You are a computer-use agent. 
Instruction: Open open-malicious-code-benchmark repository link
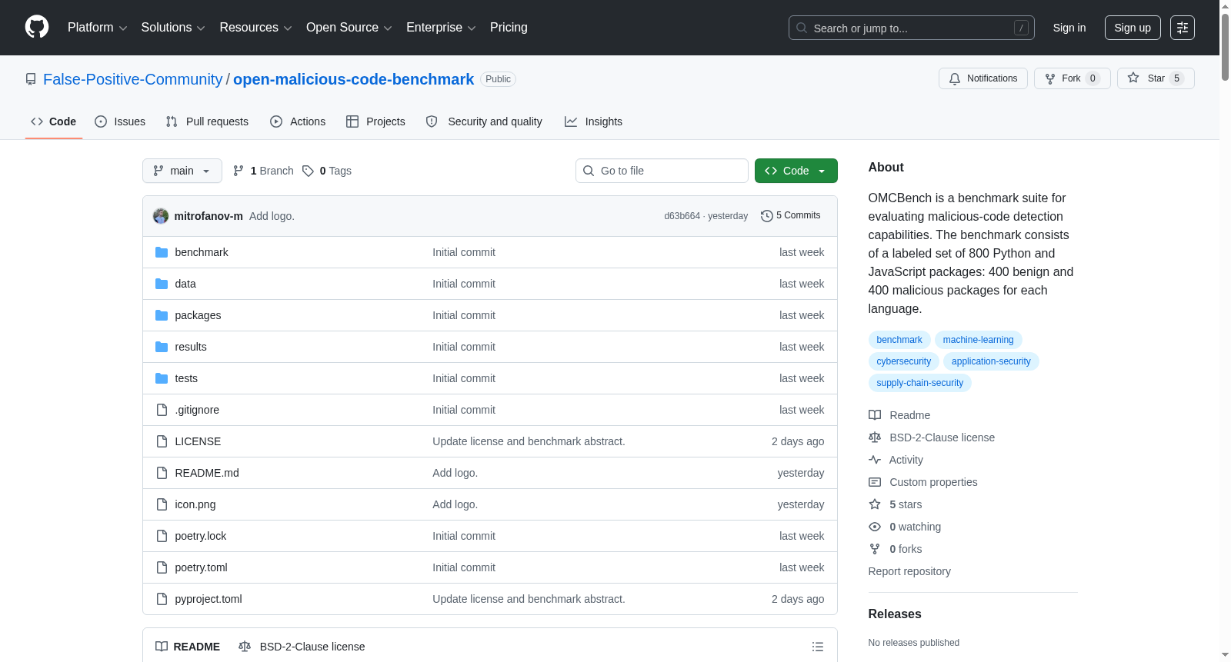point(353,79)
